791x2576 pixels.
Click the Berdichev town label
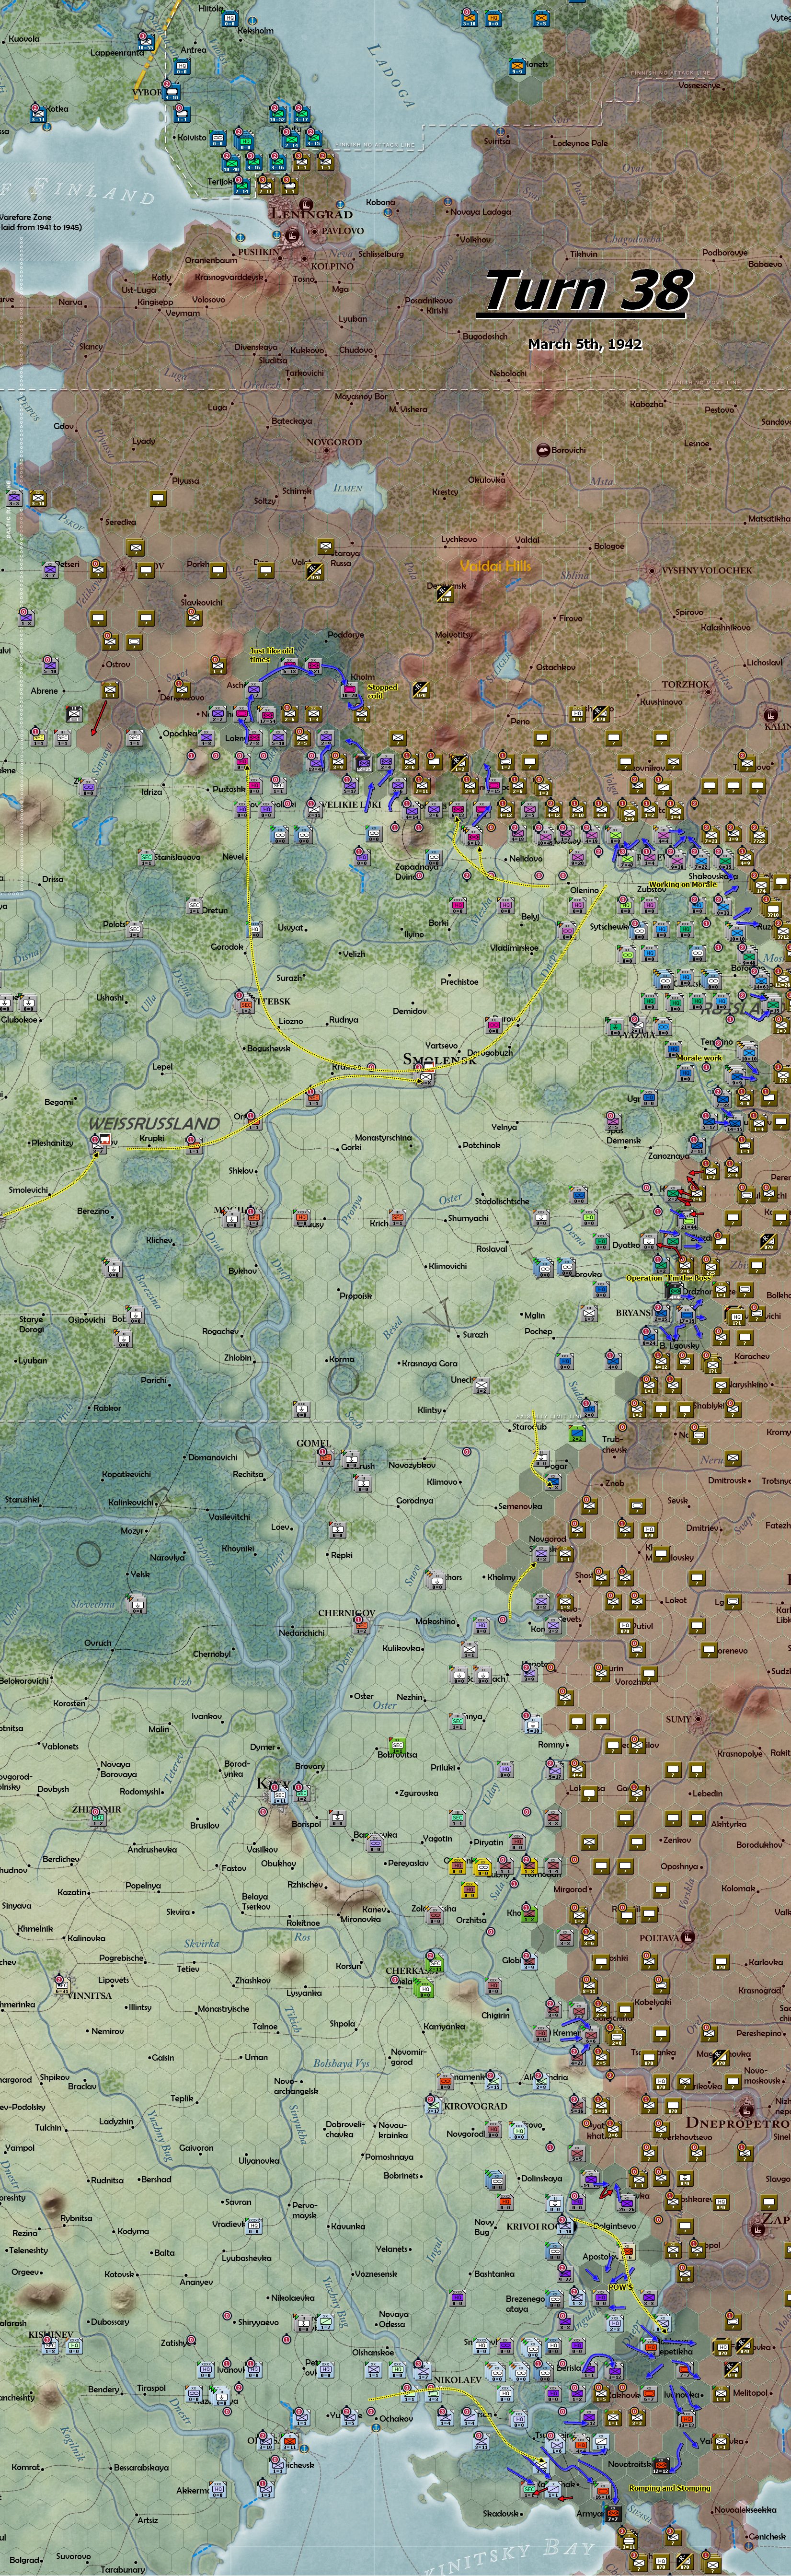(x=62, y=1858)
